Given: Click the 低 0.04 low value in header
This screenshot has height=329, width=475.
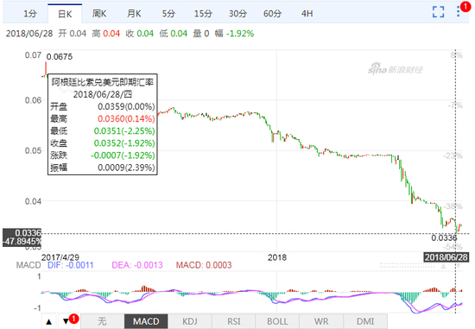Looking at the screenshot, I should (174, 34).
